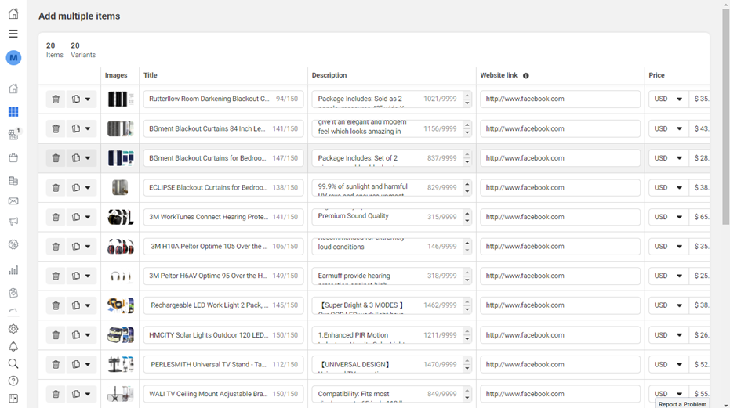
Task: Open the magnifier Search icon in sidebar
Action: point(13,363)
